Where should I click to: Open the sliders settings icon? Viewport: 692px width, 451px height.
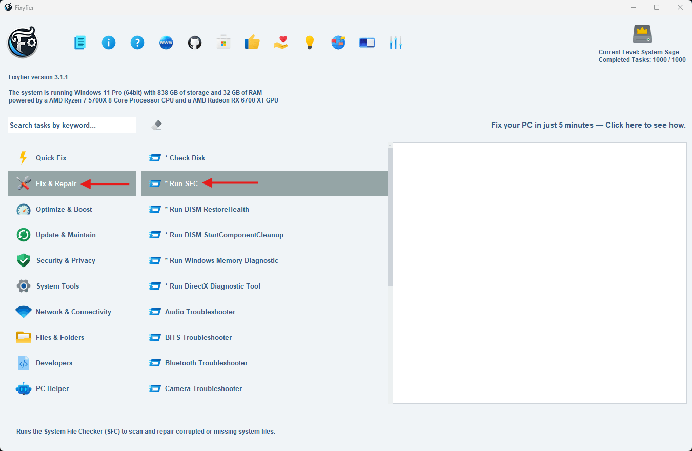396,43
